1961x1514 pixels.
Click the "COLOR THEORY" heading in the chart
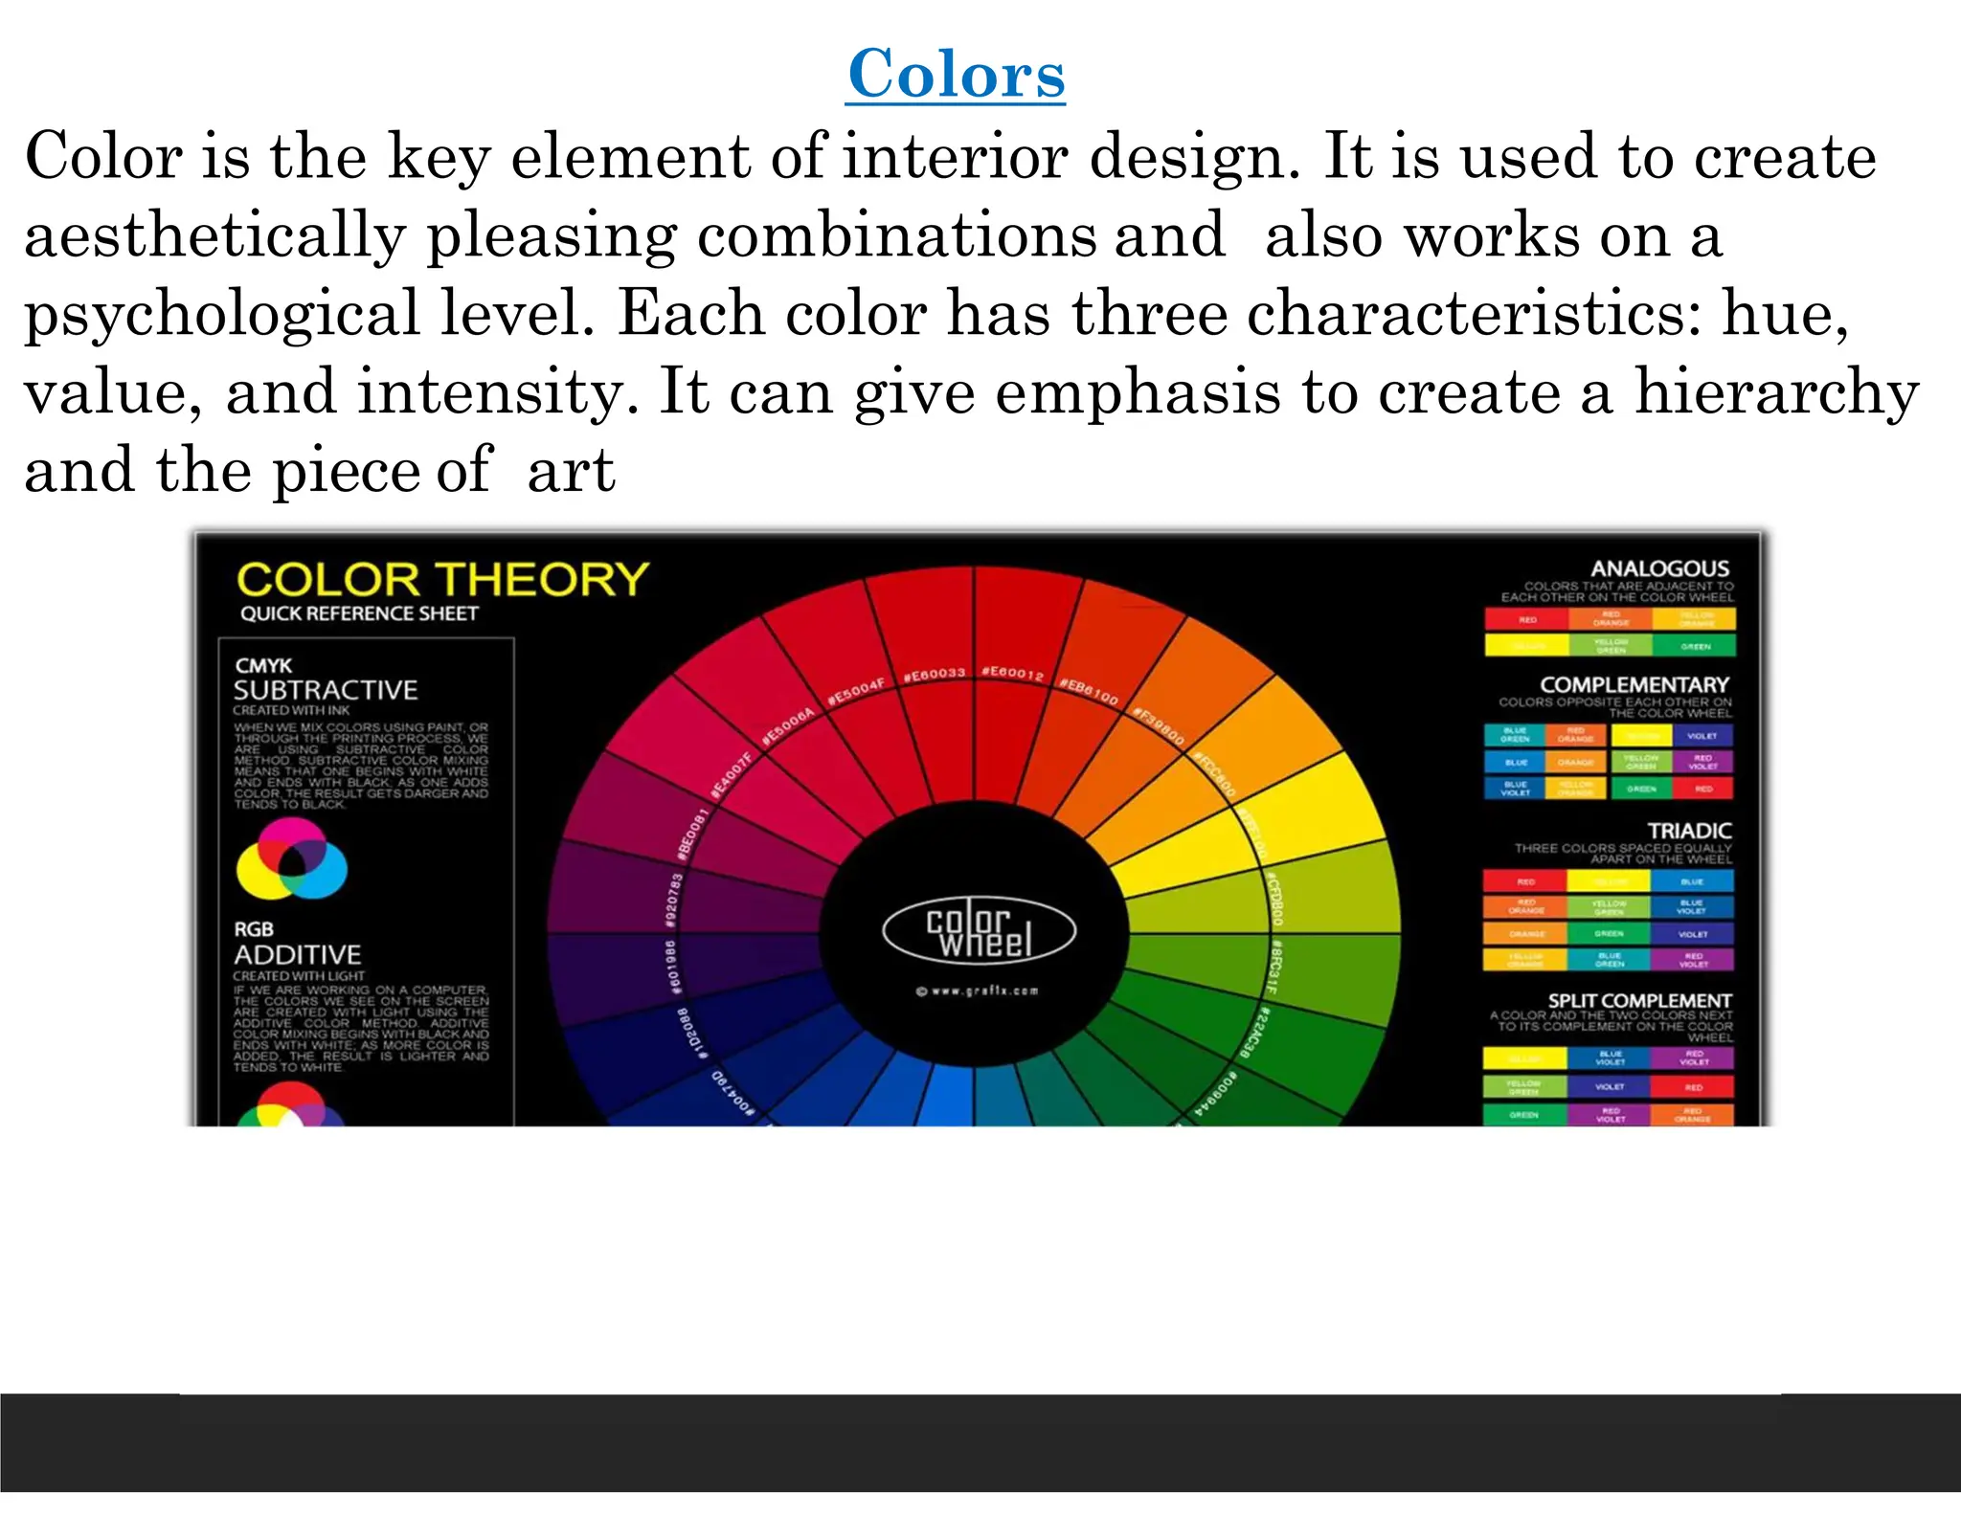(x=442, y=579)
